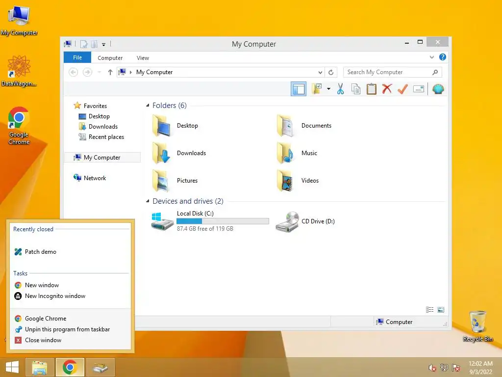Viewport: 502px width, 377px height.
Task: Switch to details view button
Action: tap(429, 310)
